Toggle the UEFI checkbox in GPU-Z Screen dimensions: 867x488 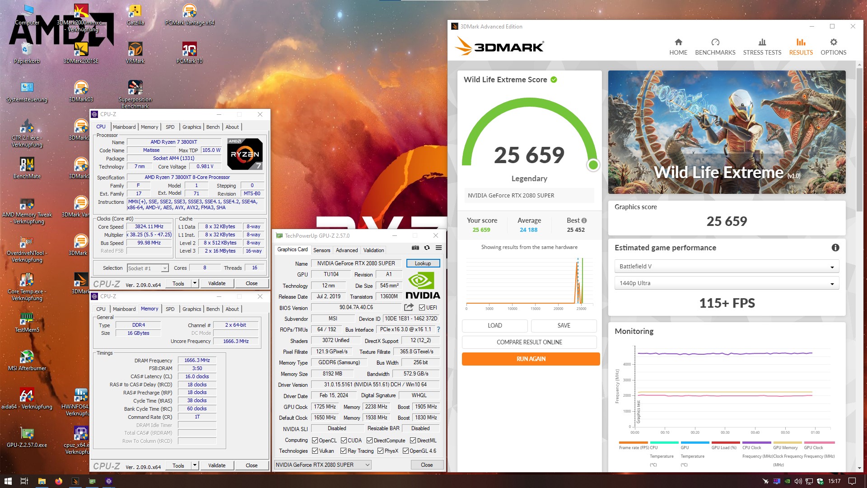click(x=422, y=307)
